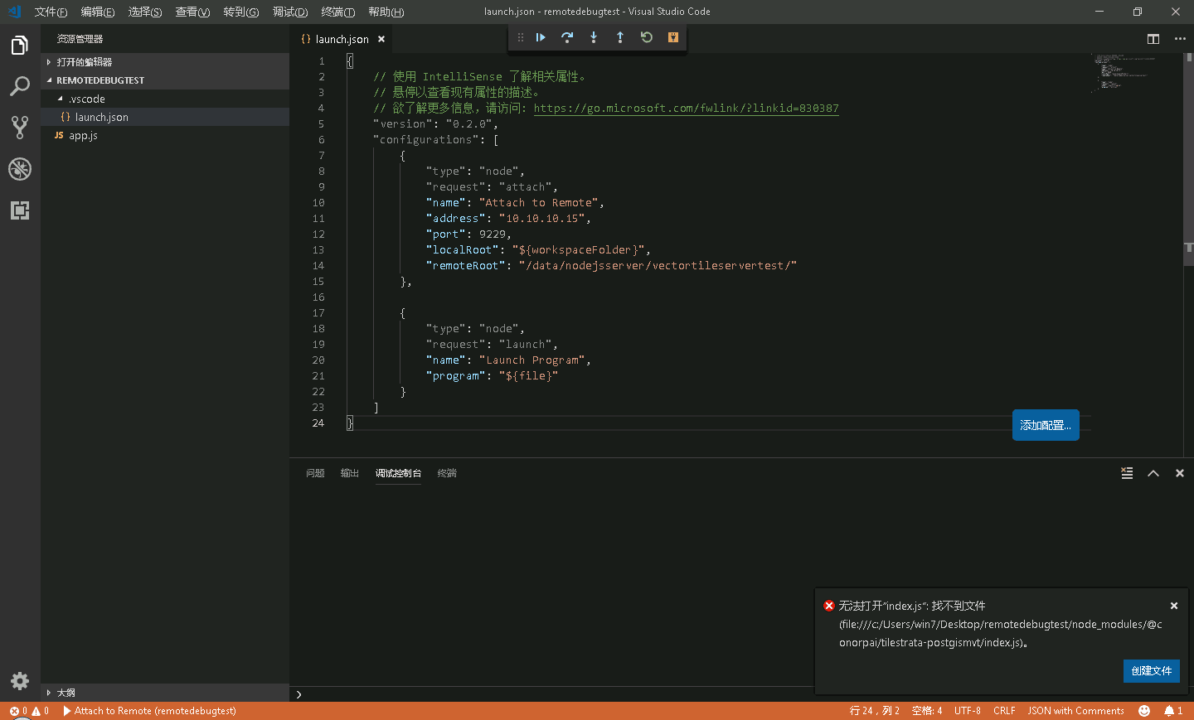Click the "${file}" program value
Image resolution: width=1194 pixels, height=720 pixels.
(x=528, y=376)
